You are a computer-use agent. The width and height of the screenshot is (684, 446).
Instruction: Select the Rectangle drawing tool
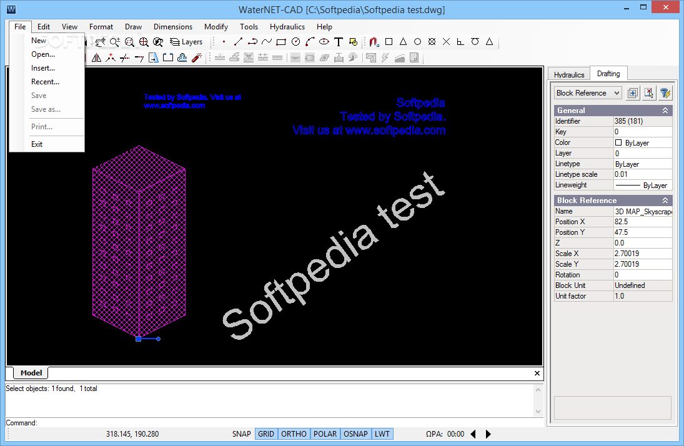click(x=281, y=42)
